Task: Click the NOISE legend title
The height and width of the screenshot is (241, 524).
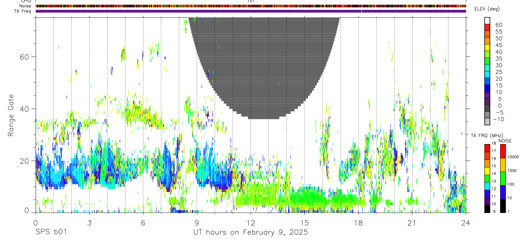Action: 505,141
